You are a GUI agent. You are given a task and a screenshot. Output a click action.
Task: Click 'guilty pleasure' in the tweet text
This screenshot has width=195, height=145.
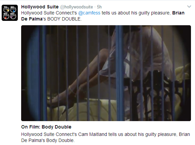pyautogui.click(x=154, y=13)
